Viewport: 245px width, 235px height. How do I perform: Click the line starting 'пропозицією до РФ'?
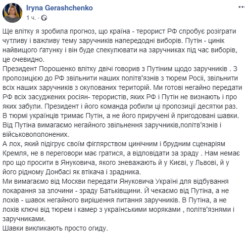pos(120,78)
